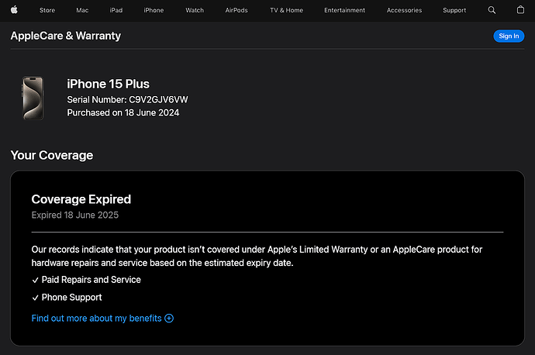Screen dimensions: 535x355
Task: Click the iPhone 15 Plus product image
Action: point(33,98)
